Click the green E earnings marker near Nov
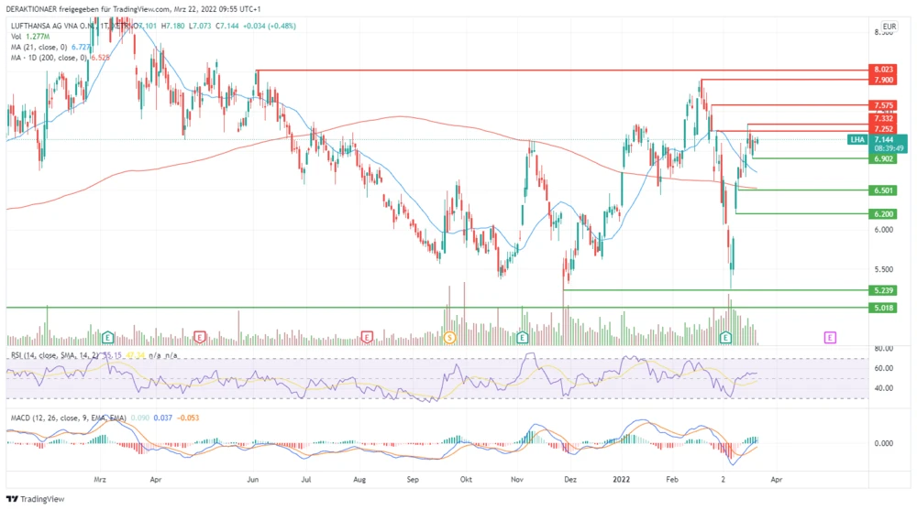This screenshot has width=917, height=510. click(523, 337)
